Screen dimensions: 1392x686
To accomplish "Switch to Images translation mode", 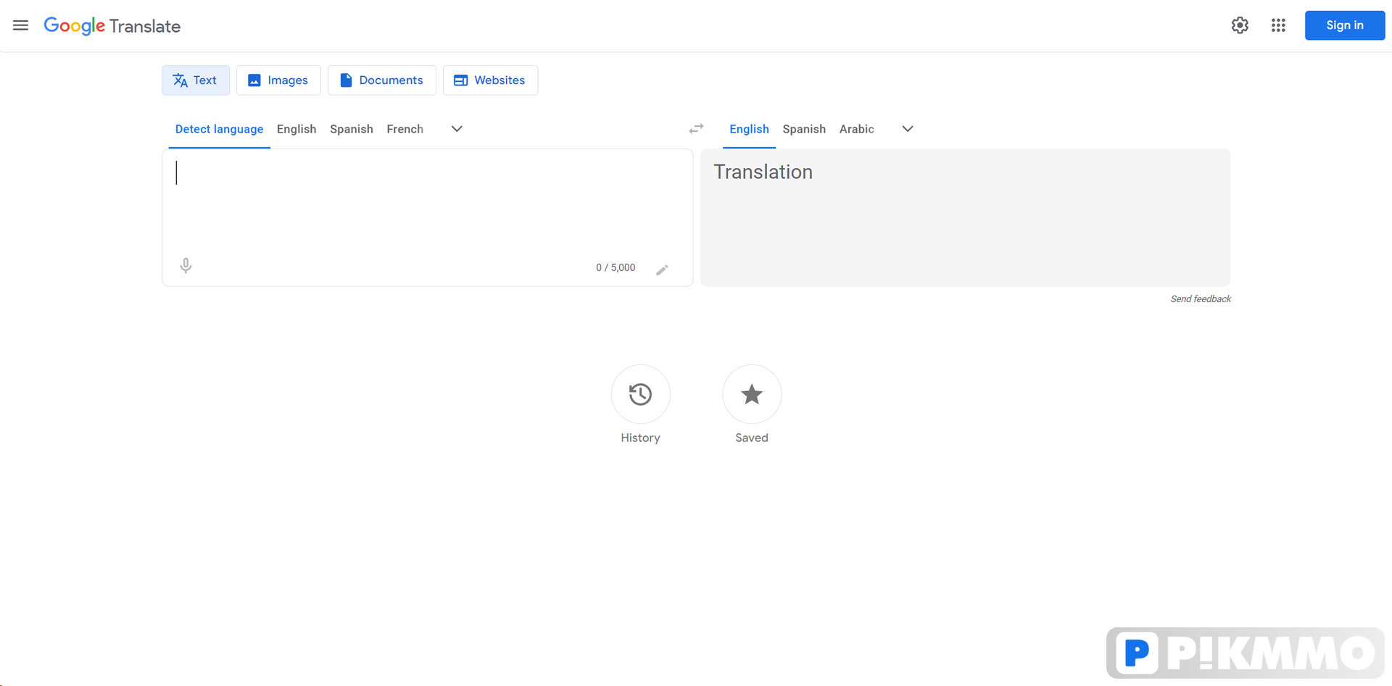I will click(x=278, y=80).
